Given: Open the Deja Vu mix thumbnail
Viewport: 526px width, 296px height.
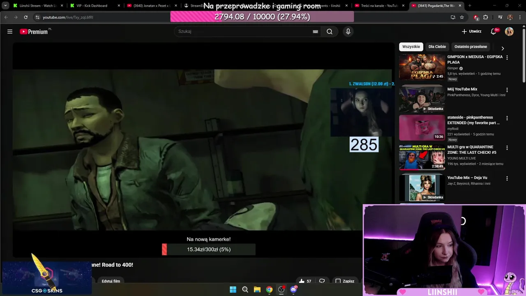Looking at the screenshot, I should 422,188.
